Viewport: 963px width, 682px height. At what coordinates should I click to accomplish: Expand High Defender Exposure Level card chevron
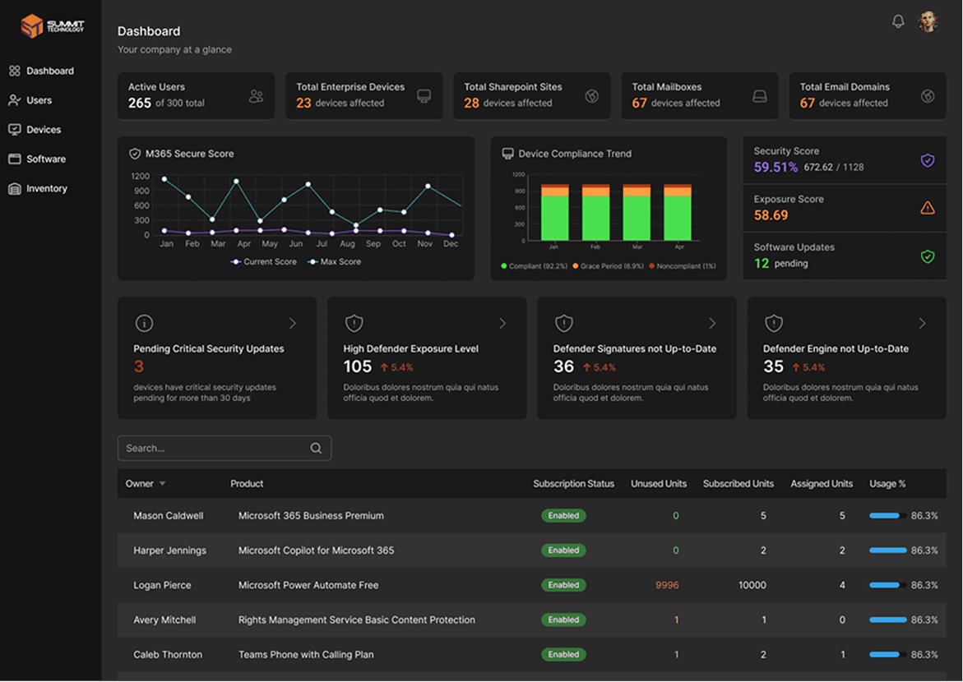(502, 324)
